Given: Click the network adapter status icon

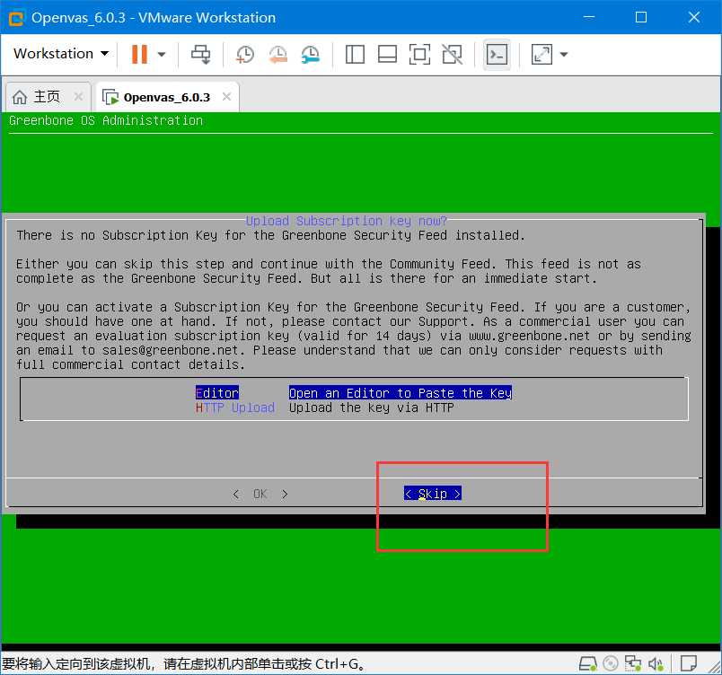Looking at the screenshot, I should pyautogui.click(x=633, y=663).
